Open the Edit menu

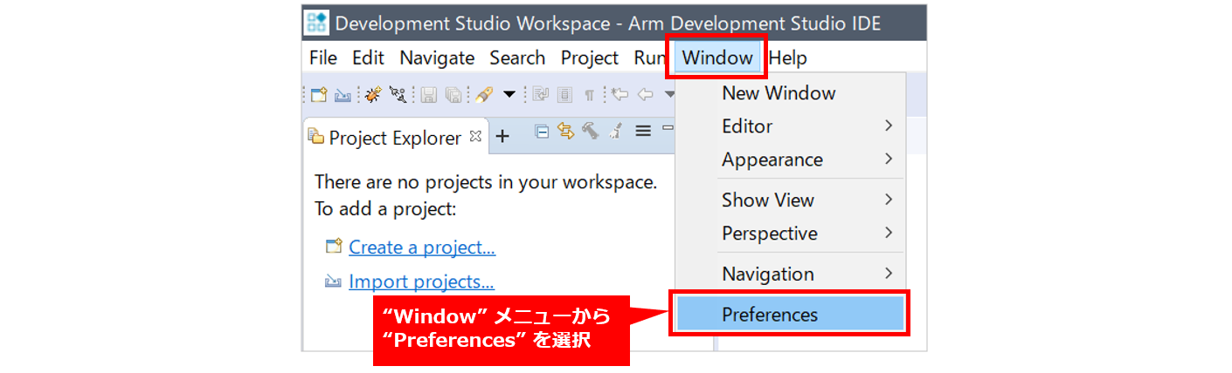pos(368,58)
